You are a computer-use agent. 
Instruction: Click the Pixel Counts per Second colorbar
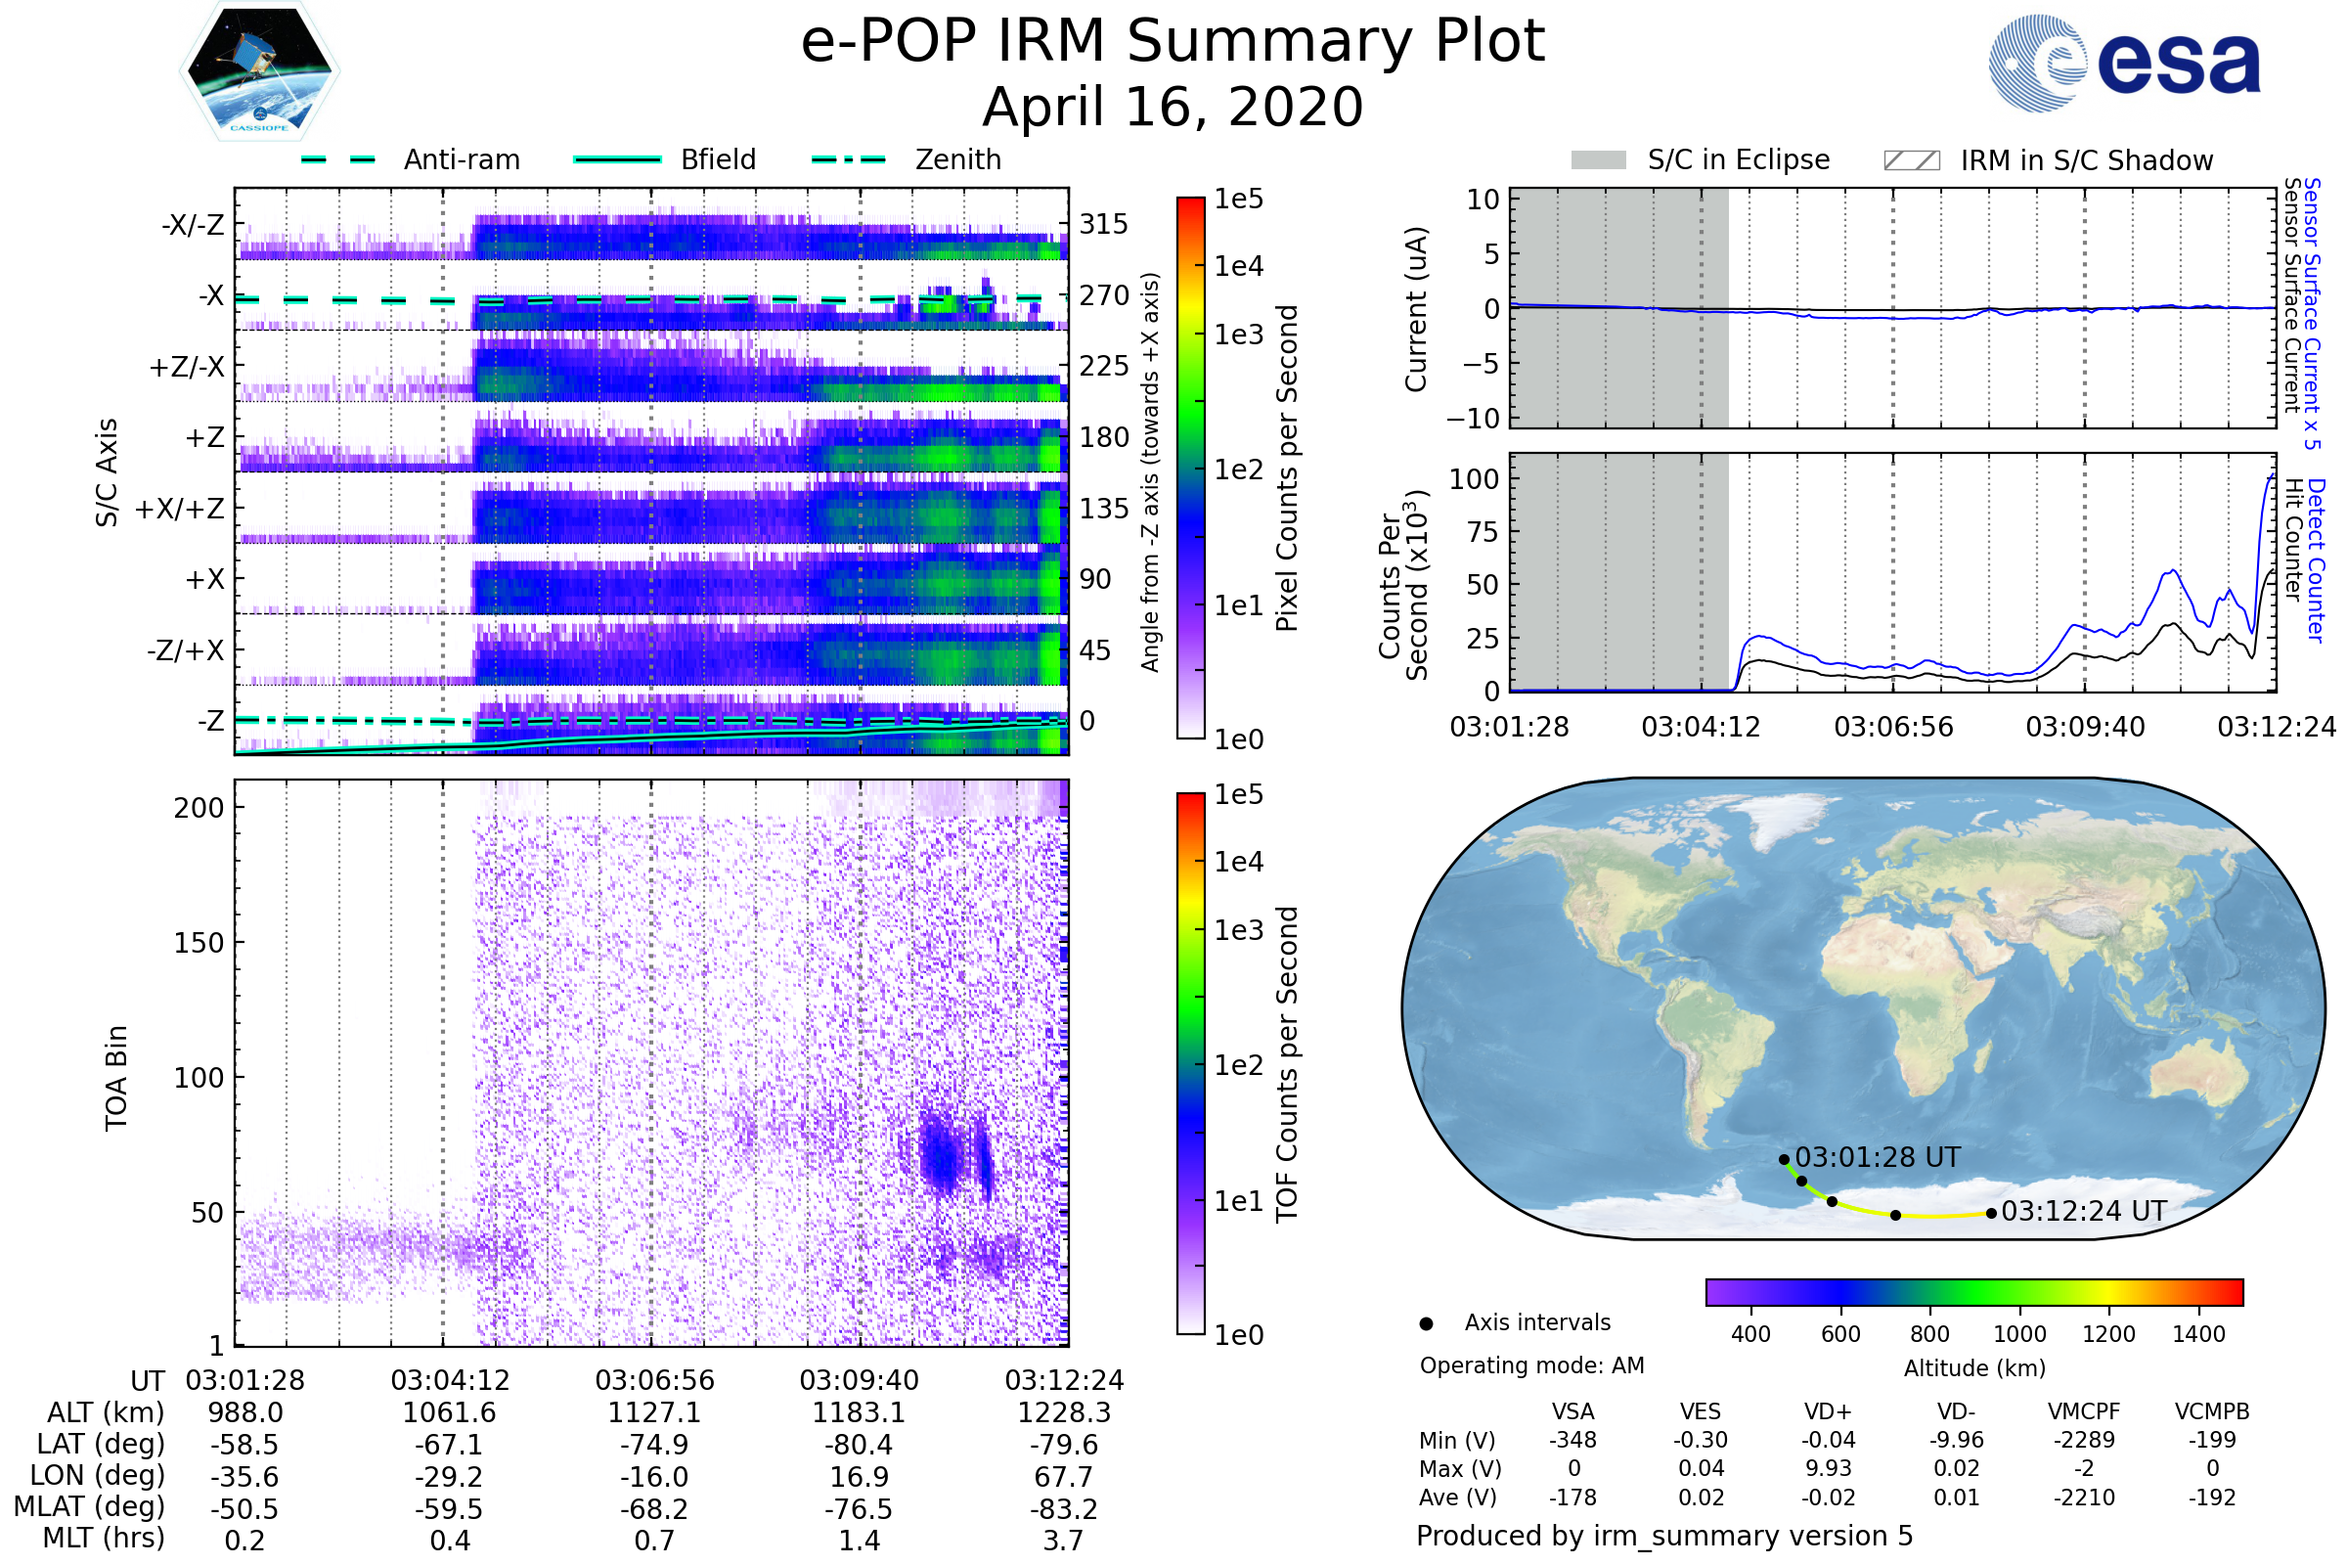coord(1190,469)
